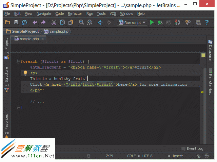Navigate Forward with the grey arrow
Image resolution: width=217 pixels, height=162 pixels.
(109, 22)
